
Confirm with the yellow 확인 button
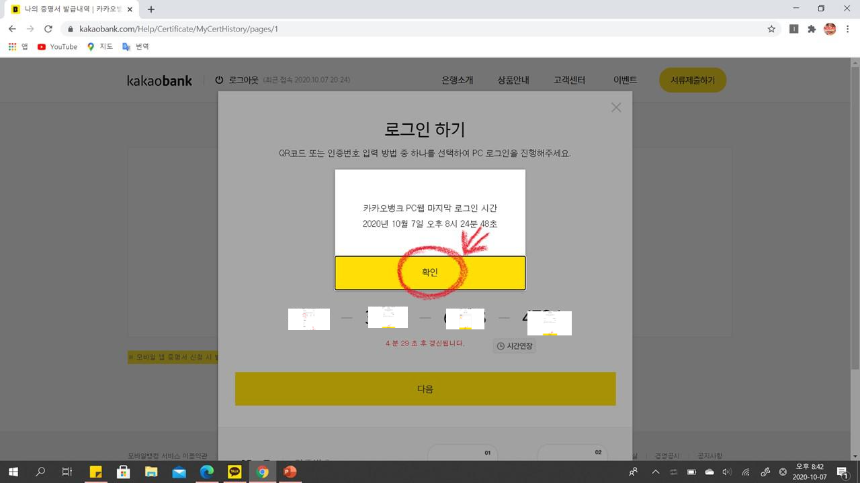pyautogui.click(x=430, y=272)
